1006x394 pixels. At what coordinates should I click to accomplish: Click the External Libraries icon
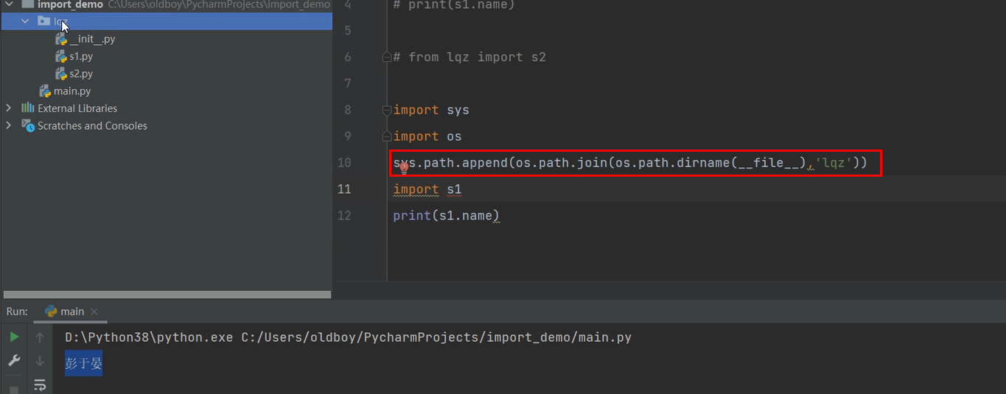[x=28, y=108]
